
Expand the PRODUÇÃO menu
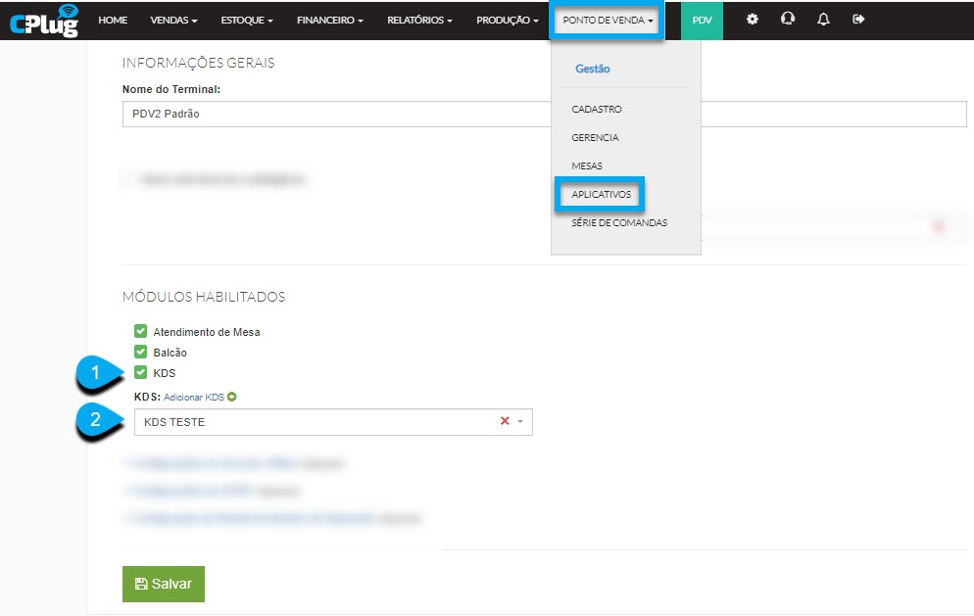pyautogui.click(x=508, y=20)
